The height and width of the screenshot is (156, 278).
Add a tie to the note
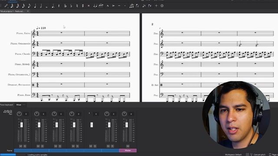(x=95, y=6)
